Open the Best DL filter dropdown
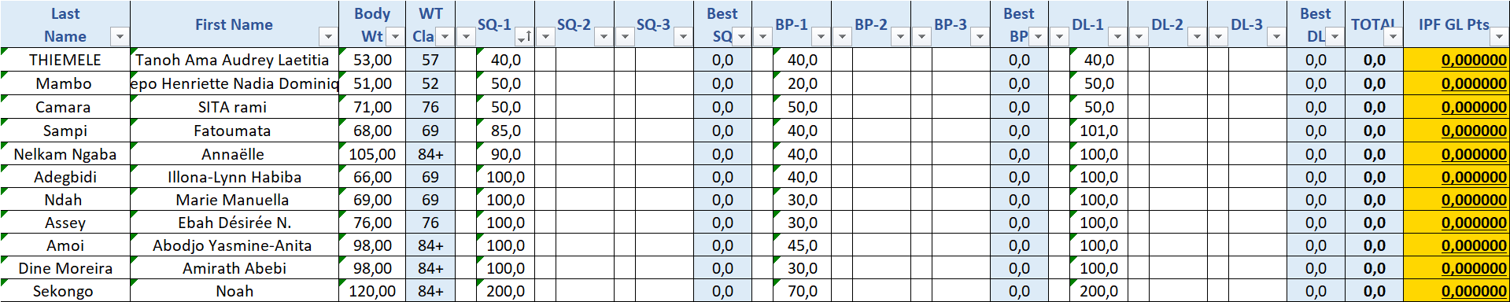This screenshot has height=302, width=1510. pyautogui.click(x=1335, y=37)
